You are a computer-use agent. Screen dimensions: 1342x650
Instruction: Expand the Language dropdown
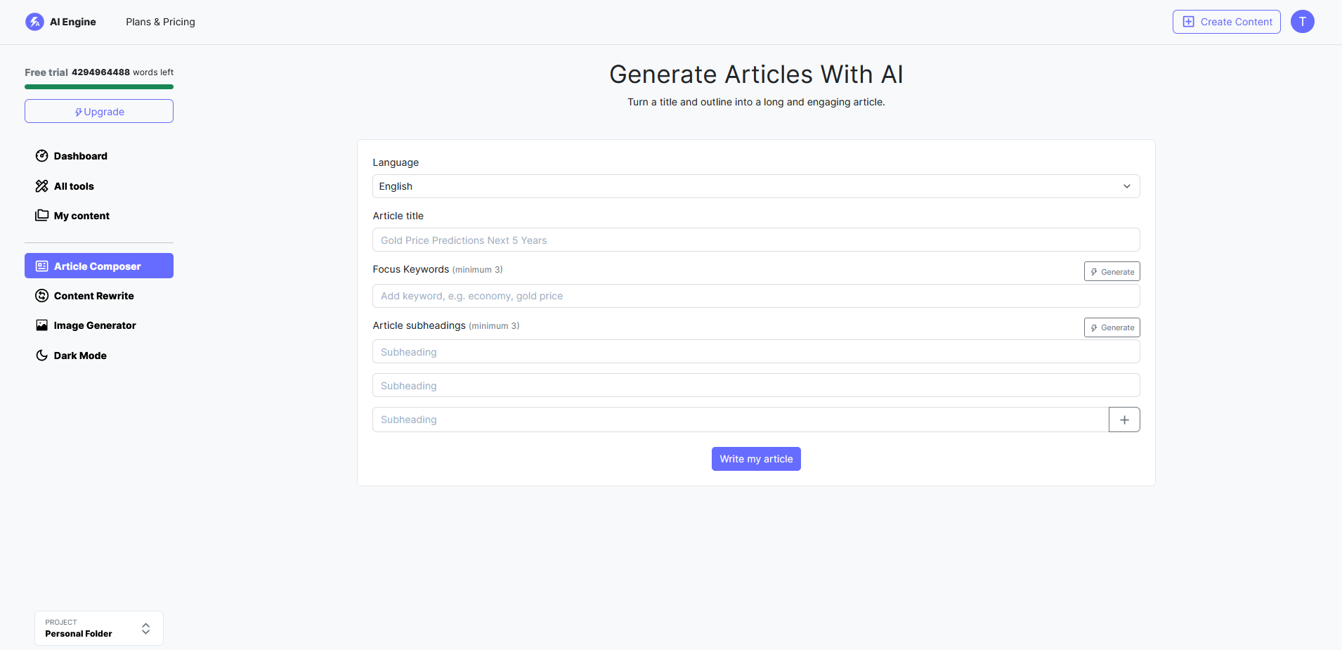756,186
